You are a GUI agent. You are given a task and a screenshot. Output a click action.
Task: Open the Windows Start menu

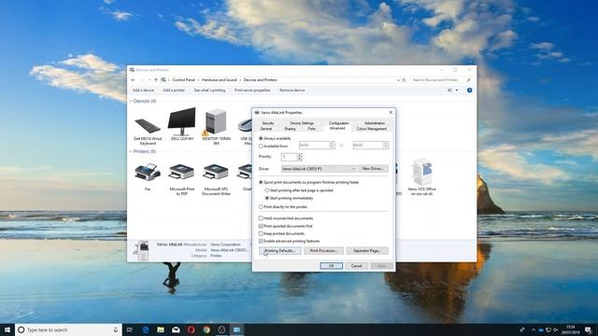pos(7,329)
